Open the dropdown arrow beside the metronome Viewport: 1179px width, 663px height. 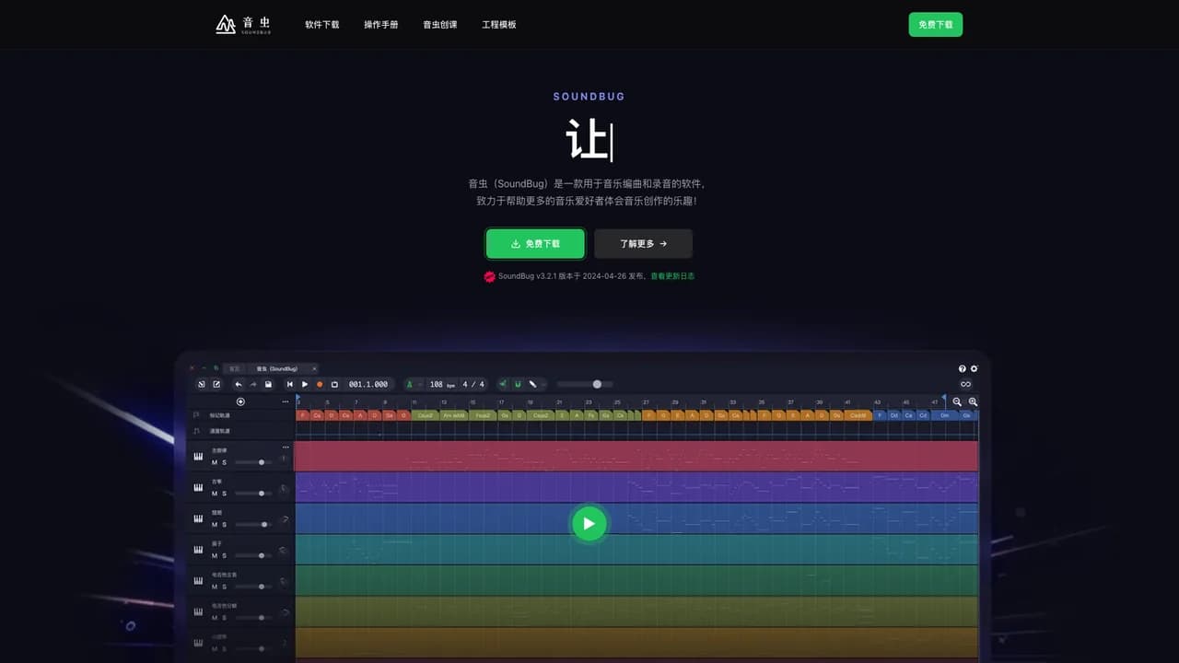[x=420, y=384]
